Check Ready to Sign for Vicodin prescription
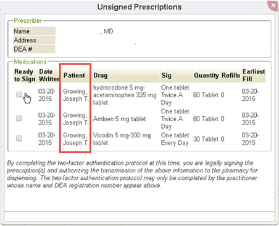 pyautogui.click(x=19, y=139)
